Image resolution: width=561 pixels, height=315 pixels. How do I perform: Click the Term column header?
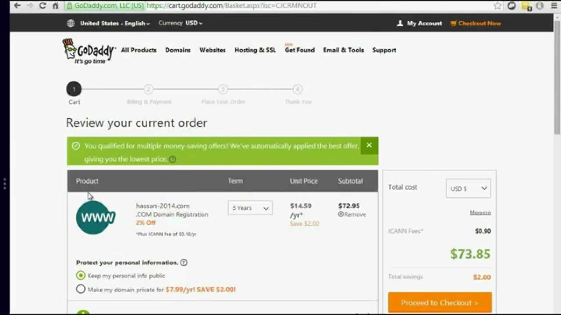[235, 181]
